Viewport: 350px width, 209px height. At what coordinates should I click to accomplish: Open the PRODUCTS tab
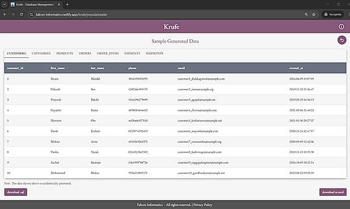tap(65, 53)
